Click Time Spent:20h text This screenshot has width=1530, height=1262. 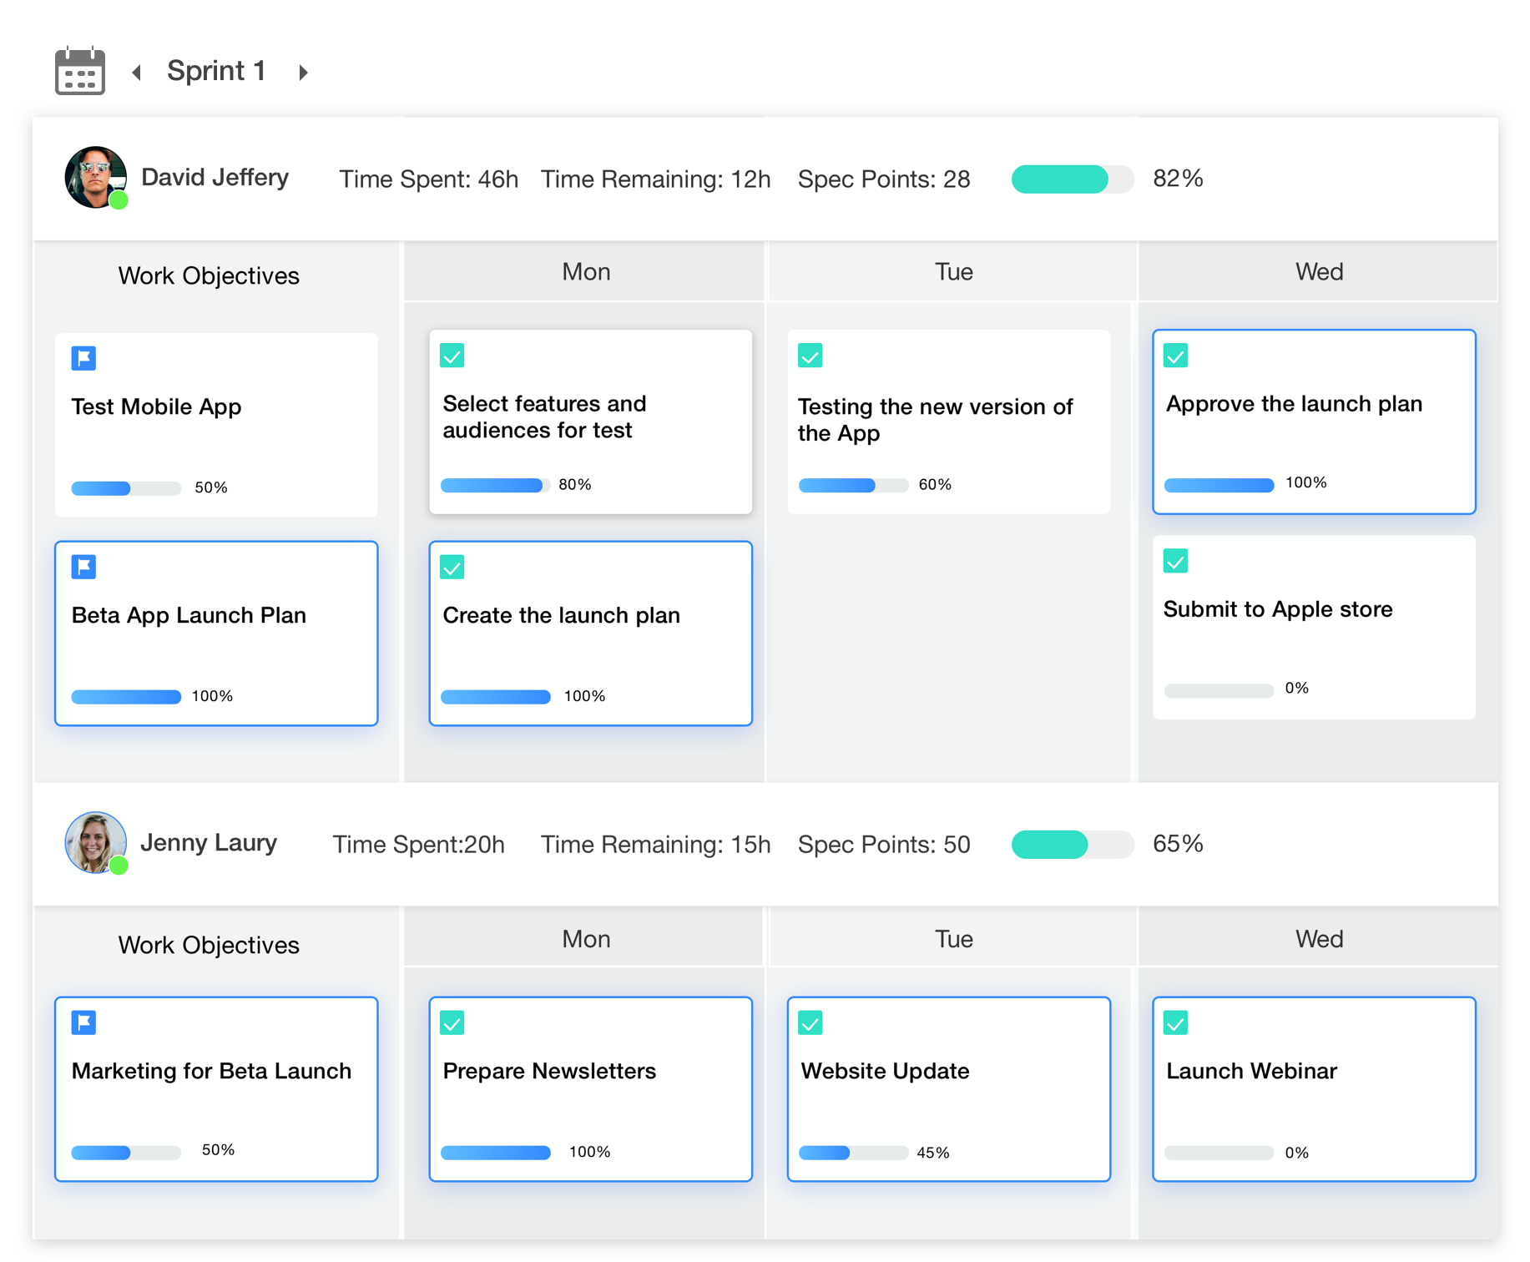[419, 845]
